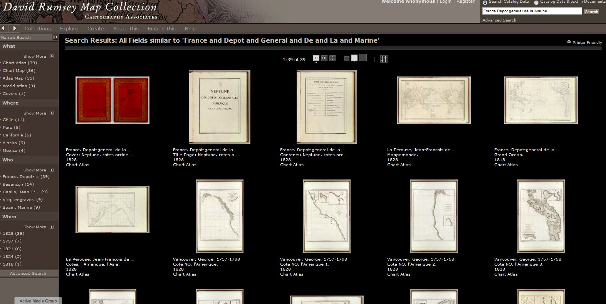606x304 pixels.
Task: Switch to the densest grid layout
Action: [x=332, y=58]
